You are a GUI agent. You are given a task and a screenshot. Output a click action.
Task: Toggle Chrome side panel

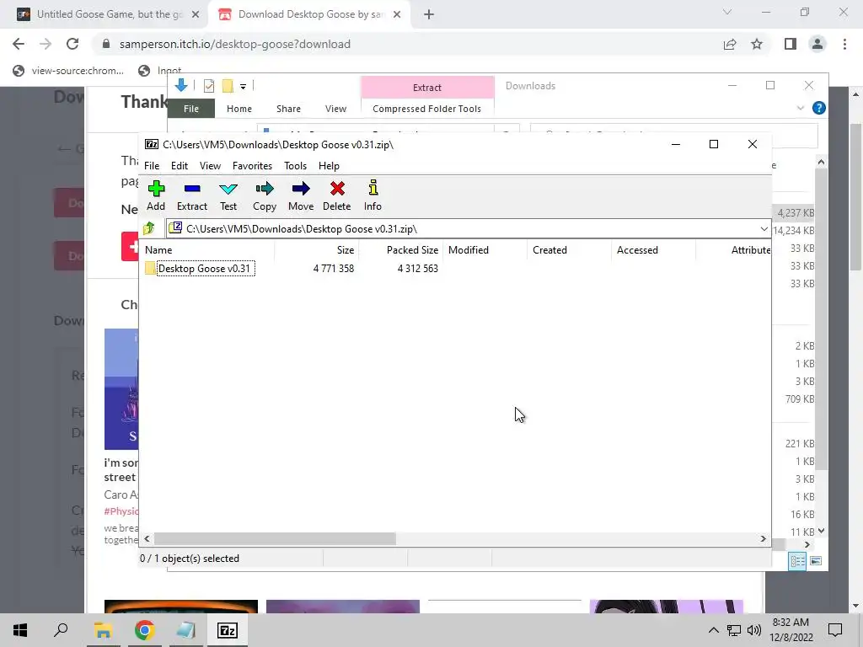pos(791,44)
